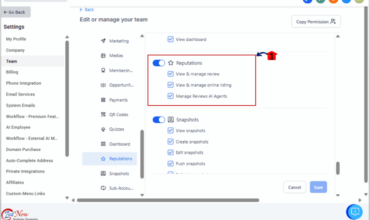Viewport: 370px width, 220px height.
Task: Open Workflow - Premium Features settings
Action: pos(33,116)
